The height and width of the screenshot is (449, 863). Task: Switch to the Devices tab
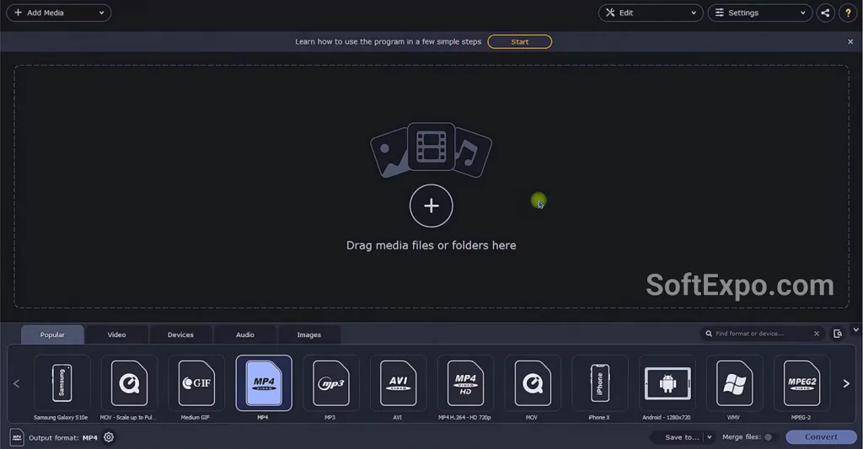pyautogui.click(x=180, y=334)
